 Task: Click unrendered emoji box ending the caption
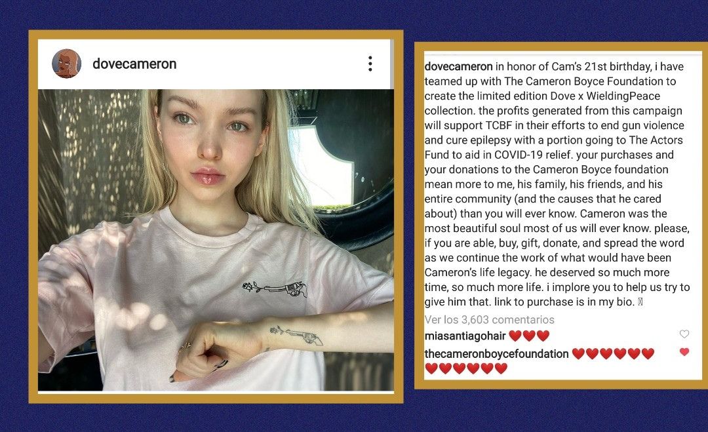640,302
